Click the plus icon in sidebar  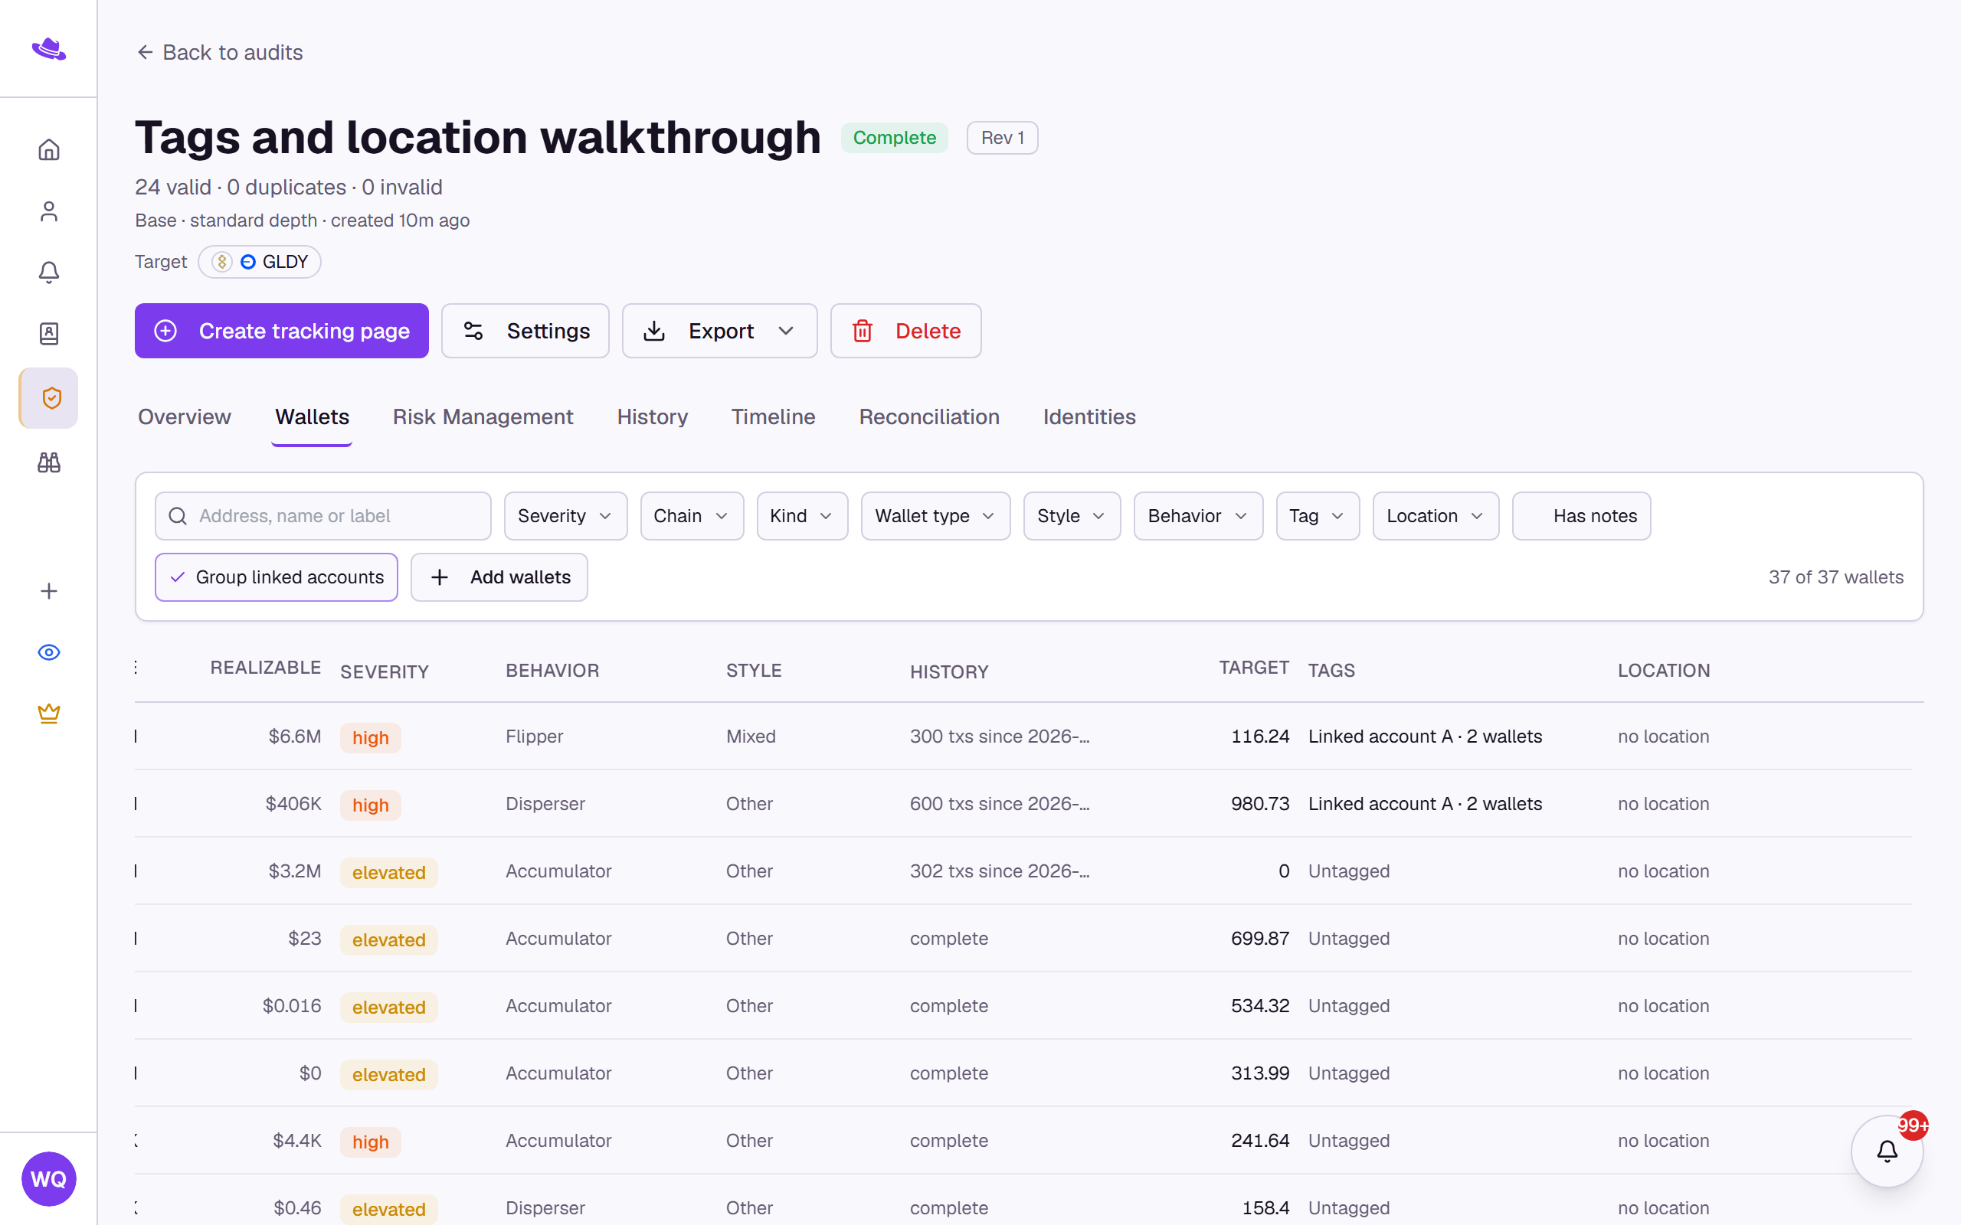pyautogui.click(x=48, y=590)
